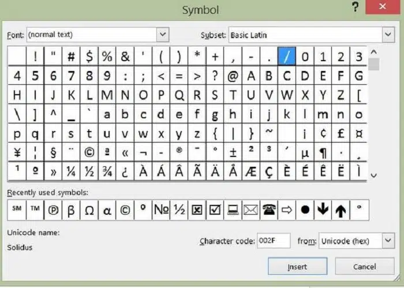
Task: Pick the dollar sign $ in grid
Action: click(x=89, y=56)
